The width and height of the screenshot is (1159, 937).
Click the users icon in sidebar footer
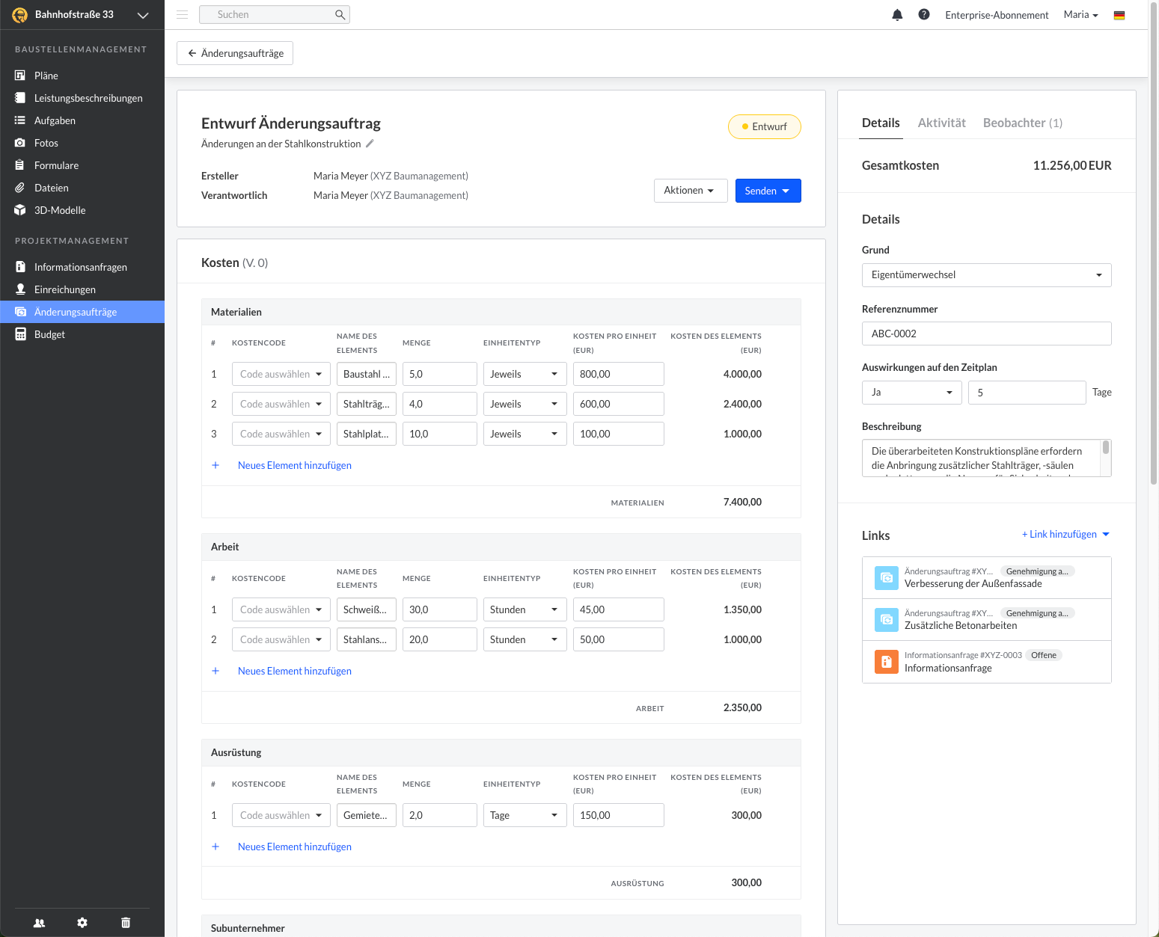tap(40, 923)
